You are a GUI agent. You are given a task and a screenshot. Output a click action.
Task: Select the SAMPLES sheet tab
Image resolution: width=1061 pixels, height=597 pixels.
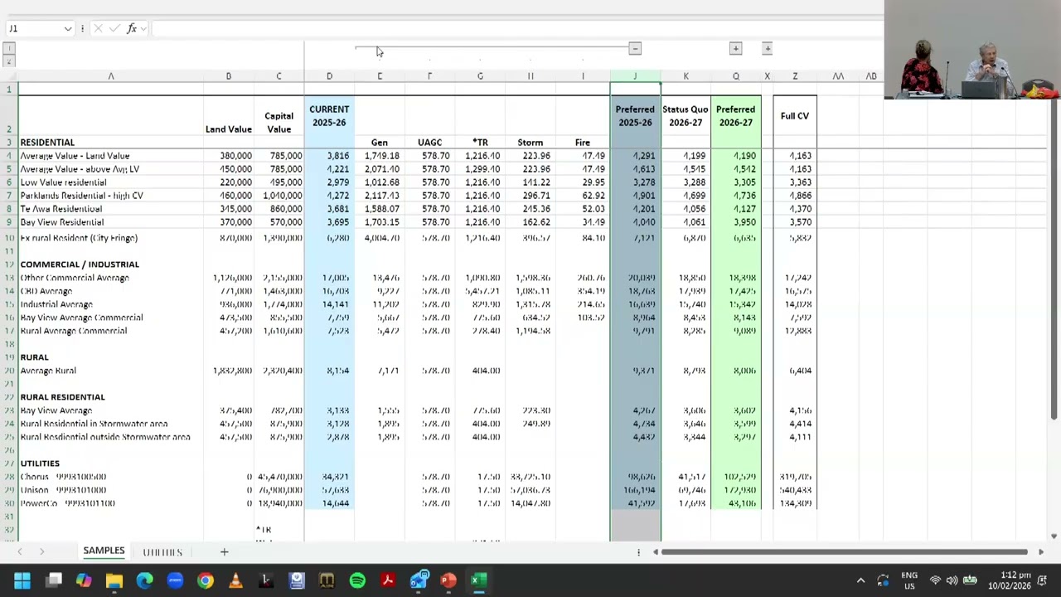tap(104, 551)
